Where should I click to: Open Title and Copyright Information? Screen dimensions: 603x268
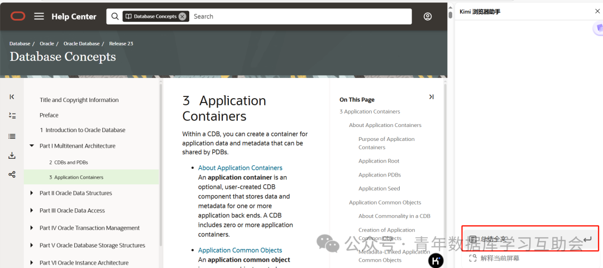click(x=79, y=100)
